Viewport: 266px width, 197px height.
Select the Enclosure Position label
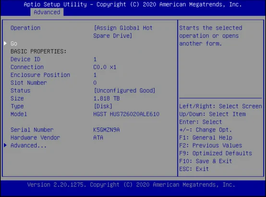coord(40,75)
